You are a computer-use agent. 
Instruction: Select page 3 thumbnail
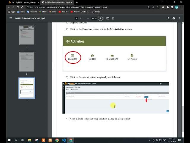27,88
